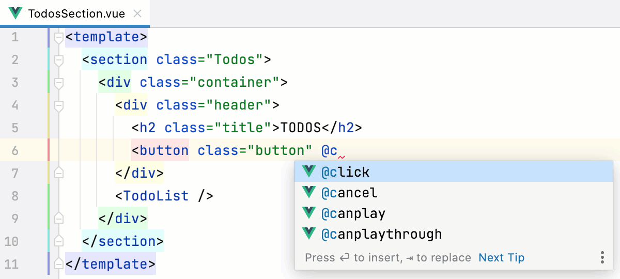Collapse the container div fold on line 3
Viewport: 620px width, 279px height.
(59, 83)
